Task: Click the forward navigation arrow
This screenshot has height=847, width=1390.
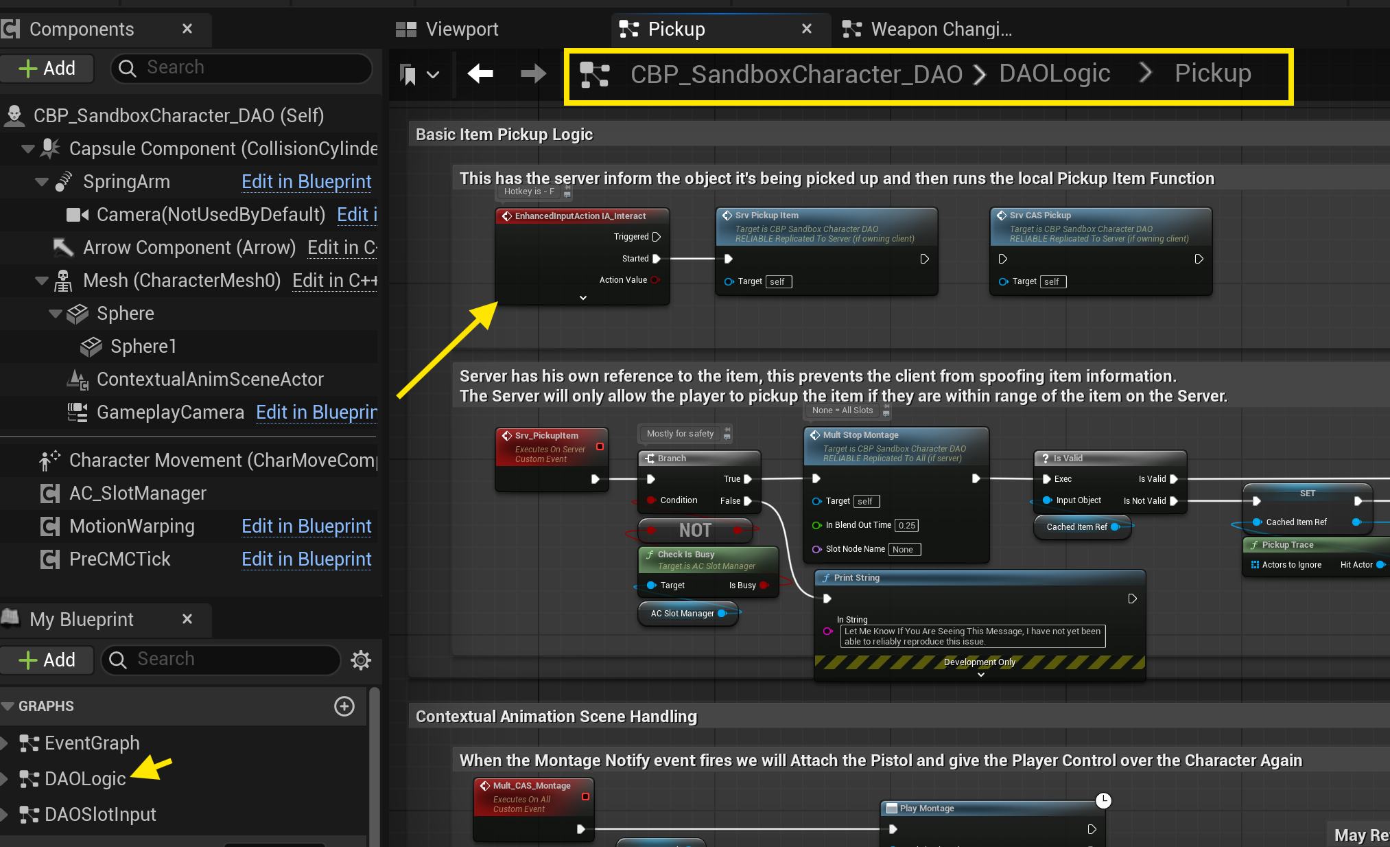Action: [533, 73]
